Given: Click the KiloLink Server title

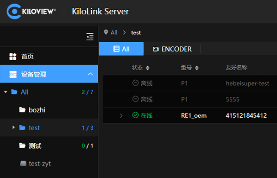Looking at the screenshot, I should pyautogui.click(x=101, y=12).
